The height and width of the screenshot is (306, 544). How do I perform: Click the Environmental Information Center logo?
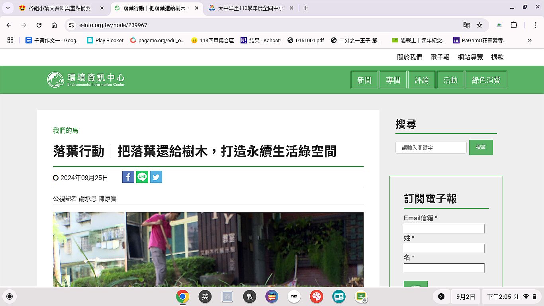86,80
